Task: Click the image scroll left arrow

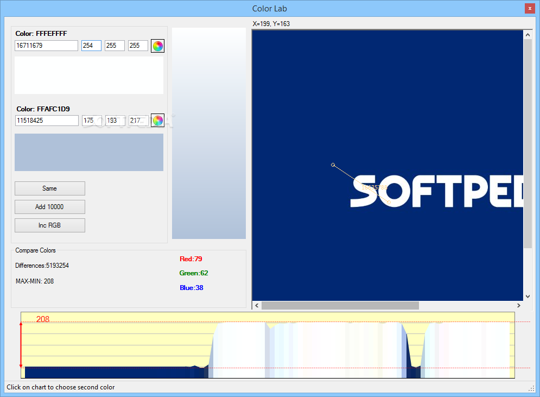Action: 257,305
